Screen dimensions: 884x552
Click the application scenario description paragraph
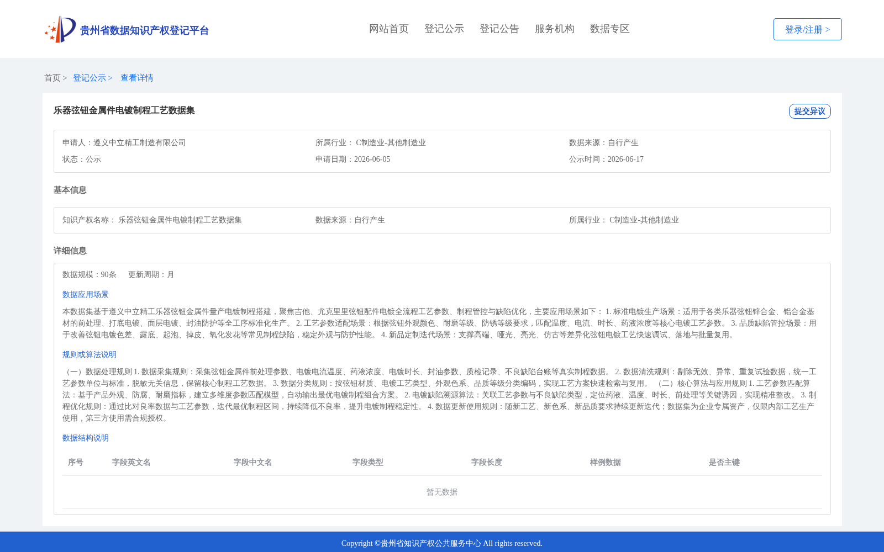(440, 323)
